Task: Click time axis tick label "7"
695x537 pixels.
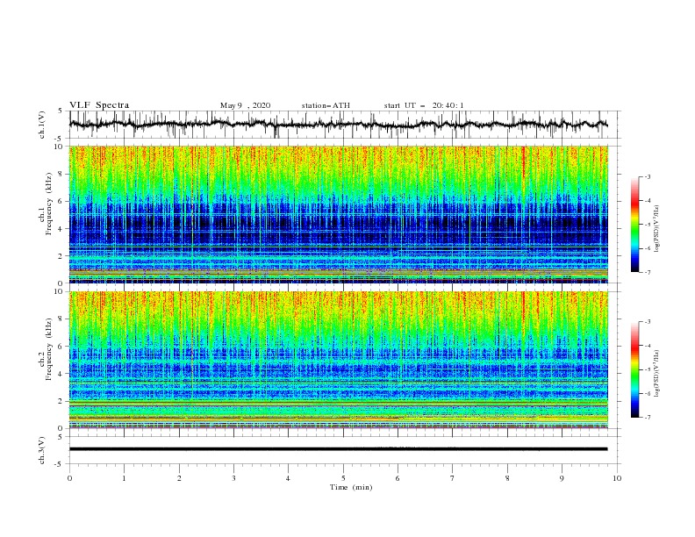Action: [x=453, y=478]
